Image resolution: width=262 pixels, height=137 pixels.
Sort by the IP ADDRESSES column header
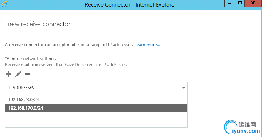[x=21, y=88]
